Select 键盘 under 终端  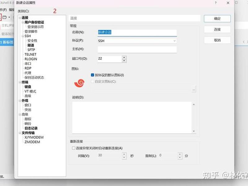point(28,87)
